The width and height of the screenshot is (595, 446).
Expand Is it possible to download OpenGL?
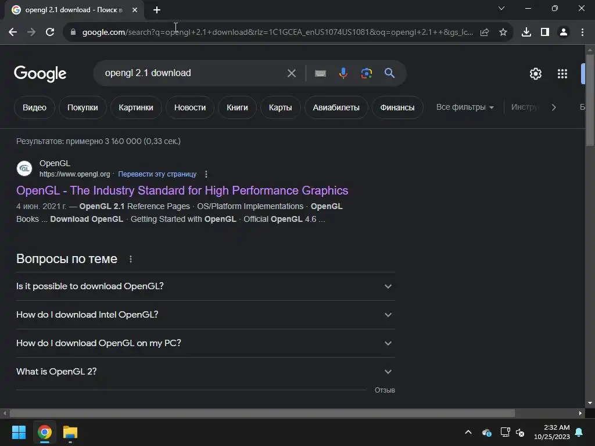pyautogui.click(x=205, y=286)
